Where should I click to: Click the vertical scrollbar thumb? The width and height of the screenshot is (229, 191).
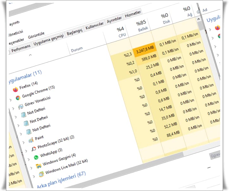point(201,26)
